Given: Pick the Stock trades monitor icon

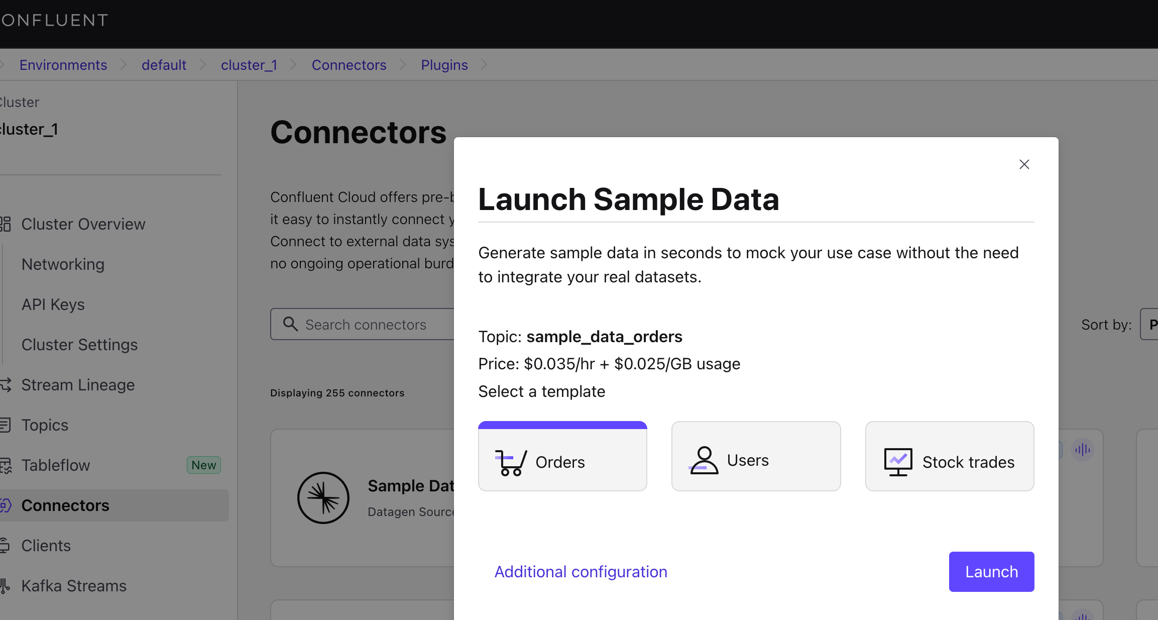Looking at the screenshot, I should coord(898,462).
